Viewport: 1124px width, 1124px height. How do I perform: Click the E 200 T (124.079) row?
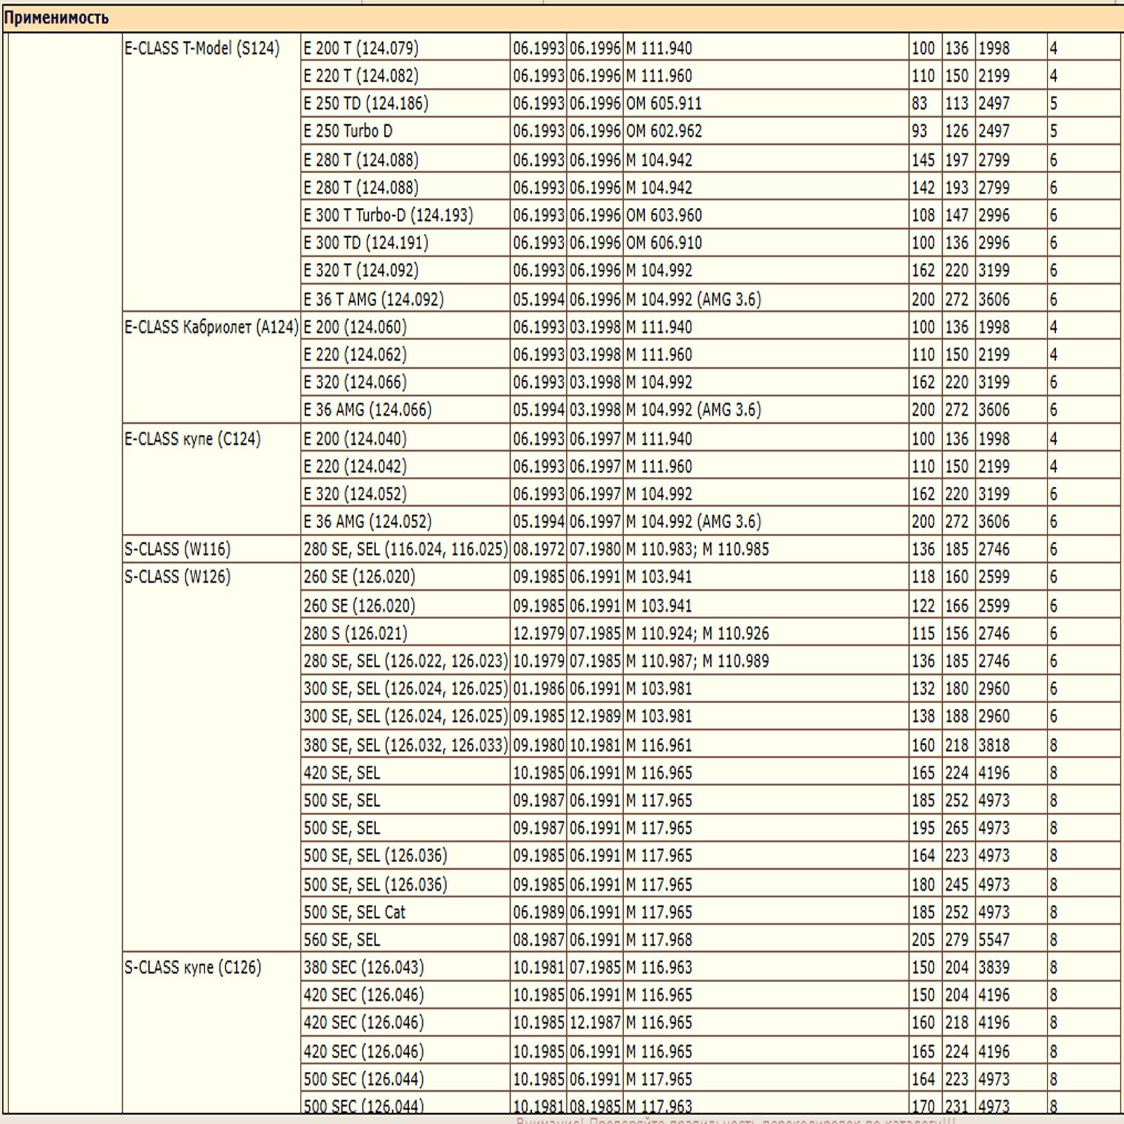[x=710, y=48]
